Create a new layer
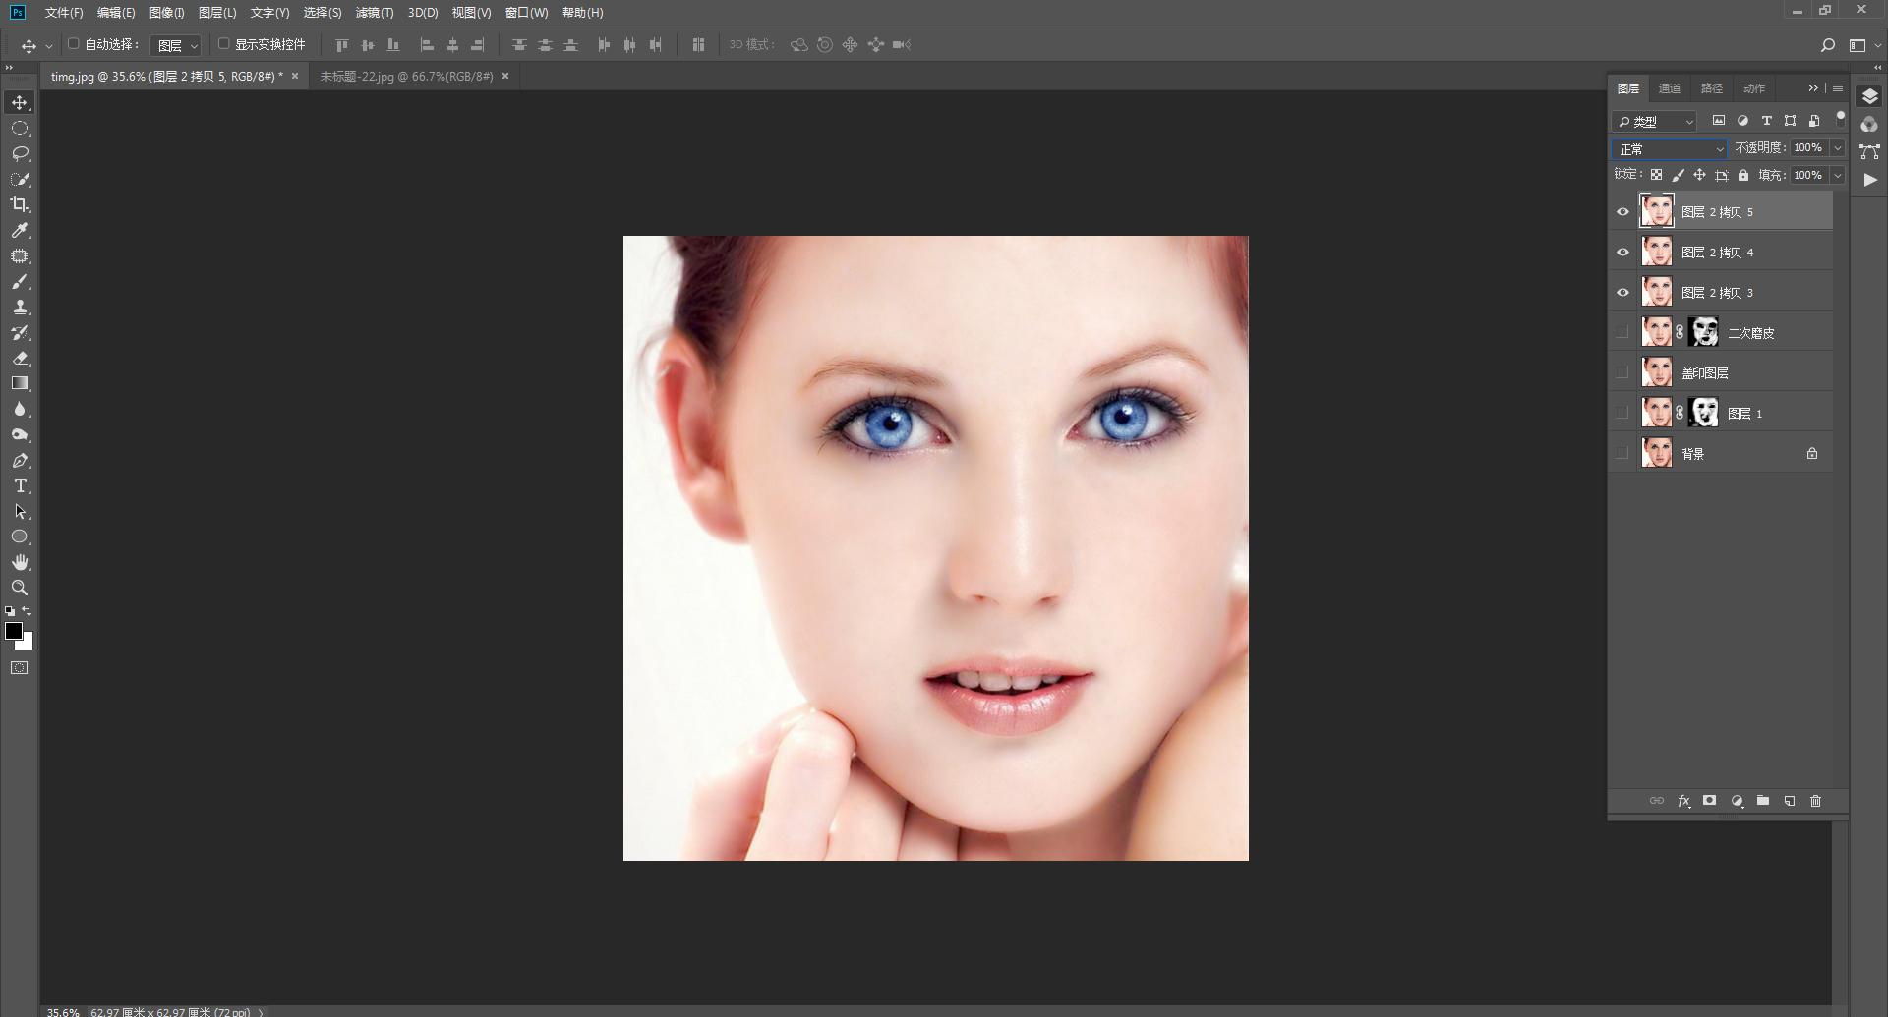The height and width of the screenshot is (1017, 1888). pos(1790,801)
